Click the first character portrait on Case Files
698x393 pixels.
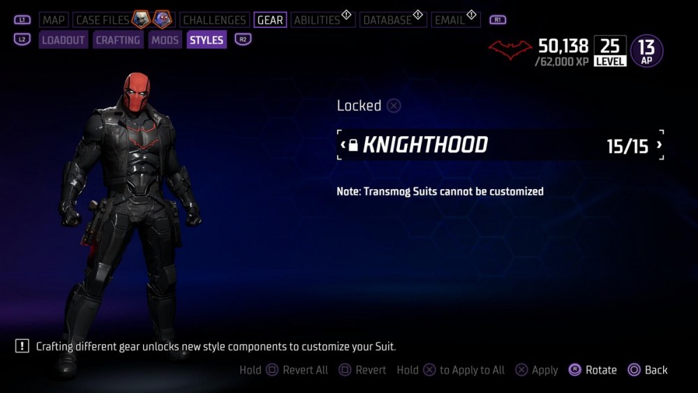(x=141, y=20)
